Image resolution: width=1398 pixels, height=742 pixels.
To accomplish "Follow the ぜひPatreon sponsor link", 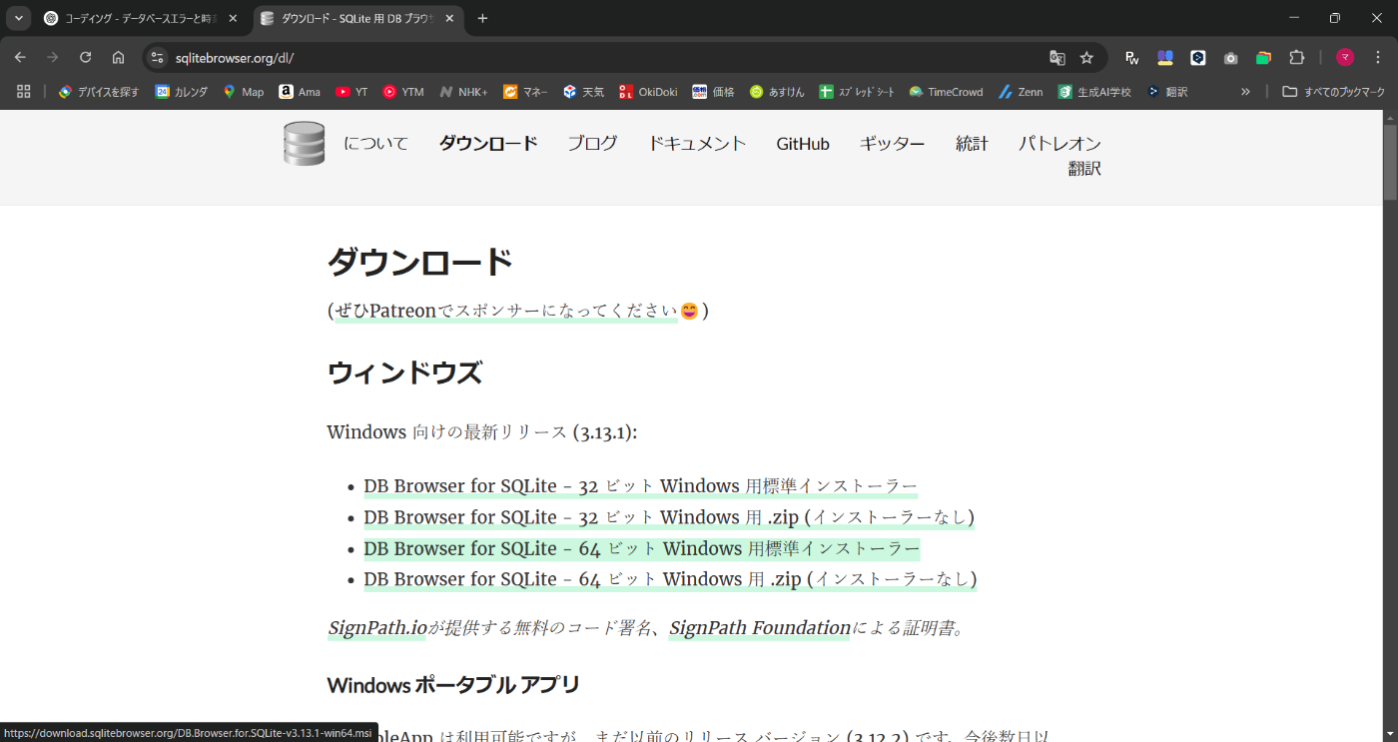I will coord(505,311).
